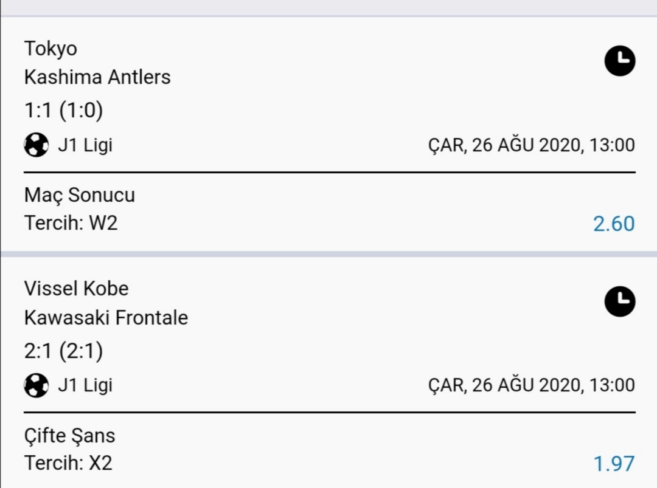
Task: Click the 2:1 (2:1) score
Action: pyautogui.click(x=64, y=351)
